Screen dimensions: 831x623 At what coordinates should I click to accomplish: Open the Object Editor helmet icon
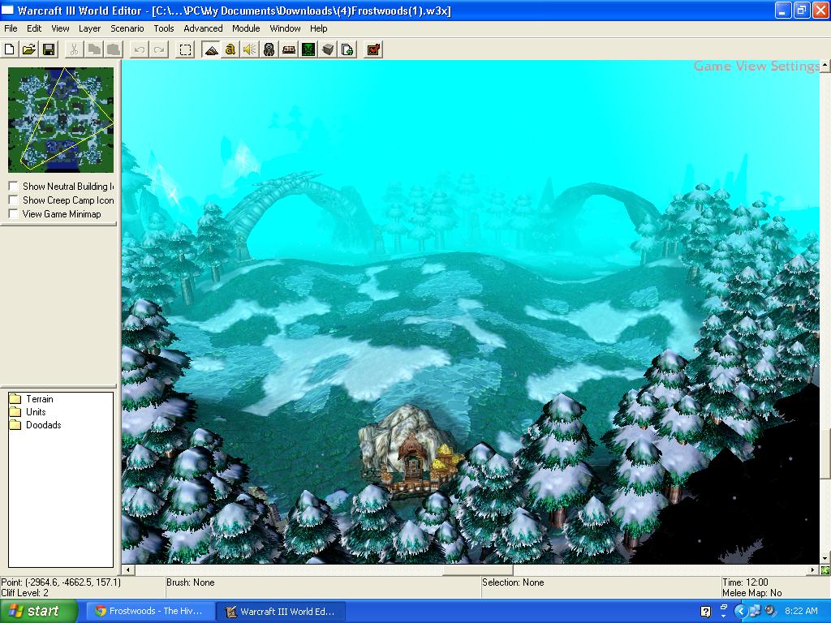coord(269,49)
